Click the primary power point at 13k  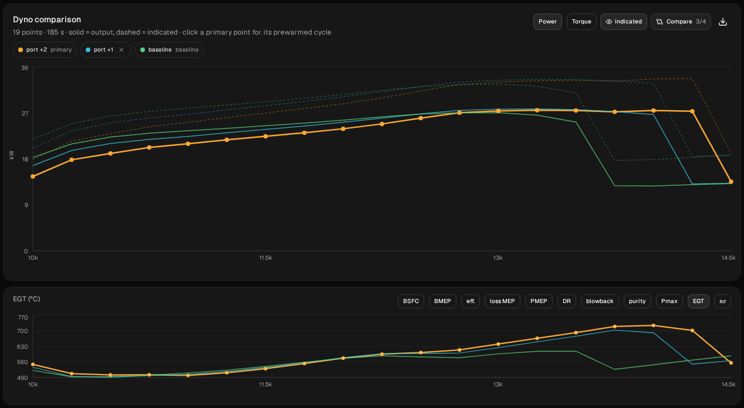pos(498,111)
